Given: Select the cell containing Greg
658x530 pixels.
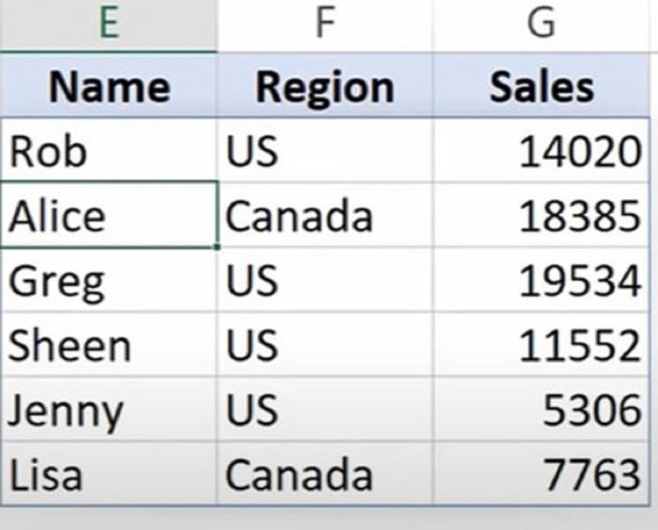Looking at the screenshot, I should click(109, 280).
